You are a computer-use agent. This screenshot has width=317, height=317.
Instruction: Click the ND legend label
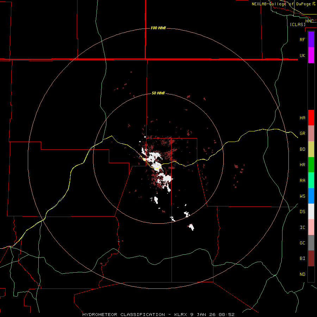point(302,274)
